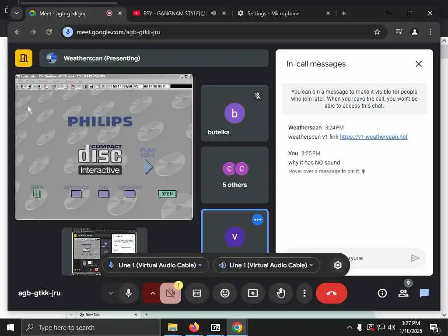Open audio settings gear icon
Screen dimensions: 448x336
[x=338, y=265]
